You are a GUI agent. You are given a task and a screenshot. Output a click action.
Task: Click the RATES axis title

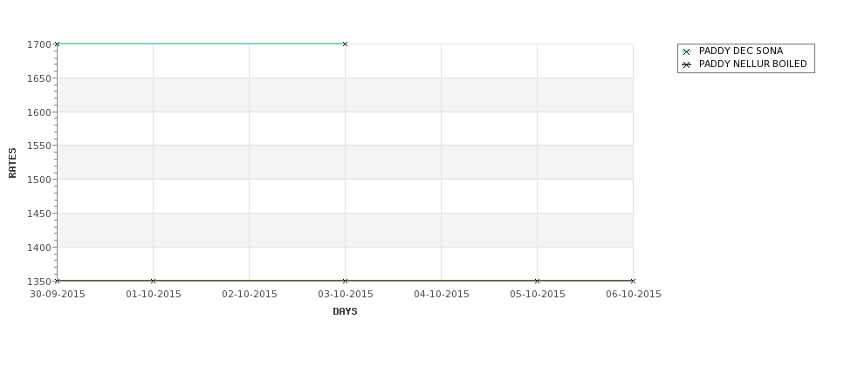(12, 163)
